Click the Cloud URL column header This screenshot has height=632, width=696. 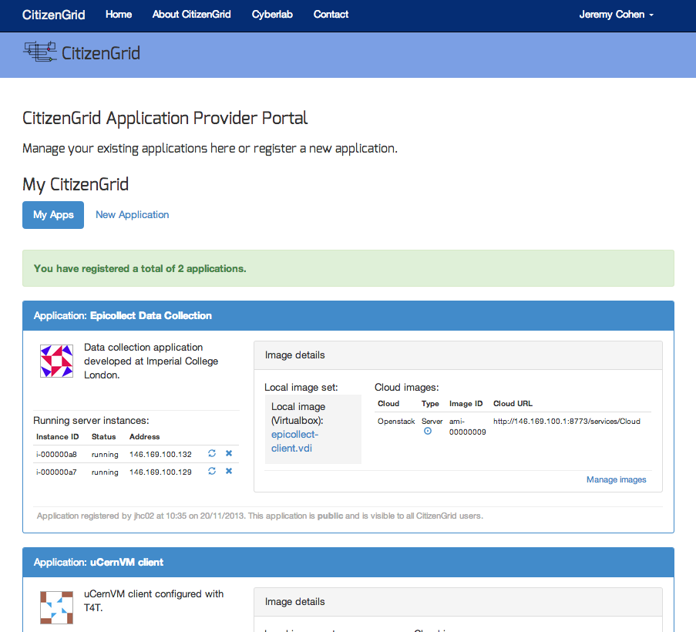coord(513,403)
